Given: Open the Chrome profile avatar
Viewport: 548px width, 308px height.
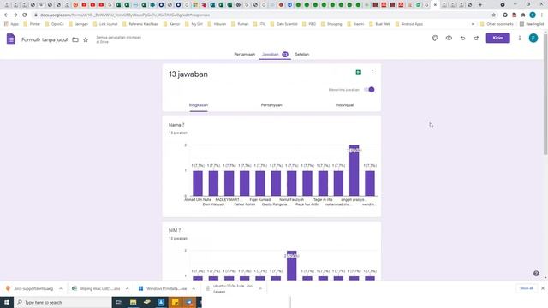Looking at the screenshot, I should pyautogui.click(x=533, y=15).
